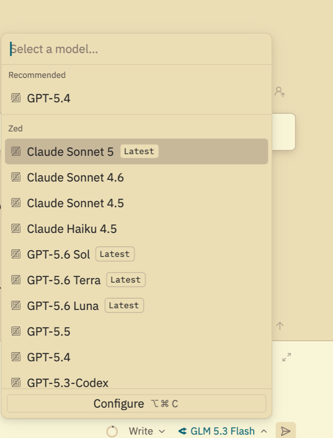
Task: Select the GPT-5.5 model
Action: click(137, 331)
